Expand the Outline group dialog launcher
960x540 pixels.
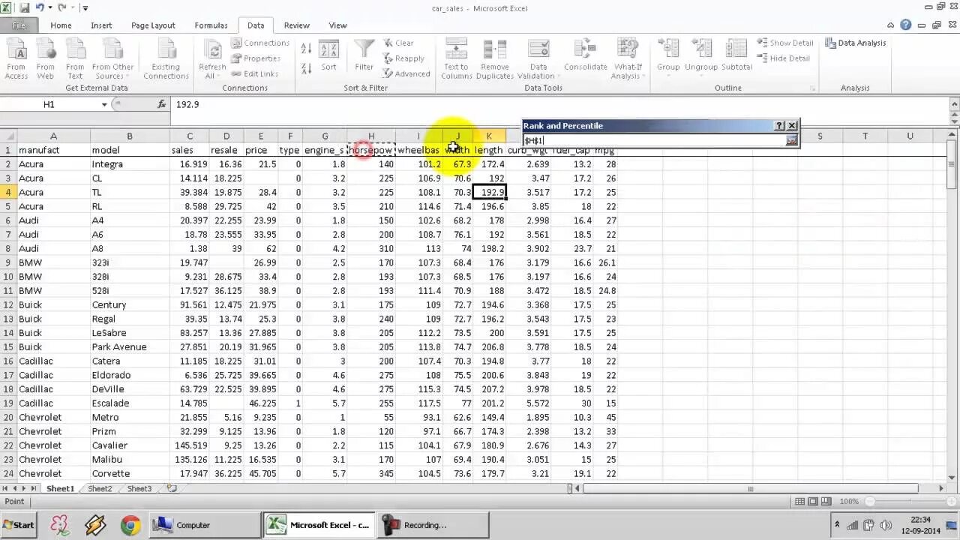coord(813,88)
